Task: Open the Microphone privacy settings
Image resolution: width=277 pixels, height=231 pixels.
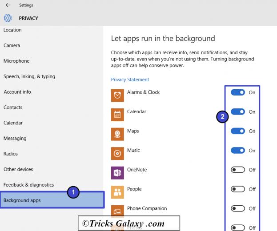Action: tap(16, 61)
